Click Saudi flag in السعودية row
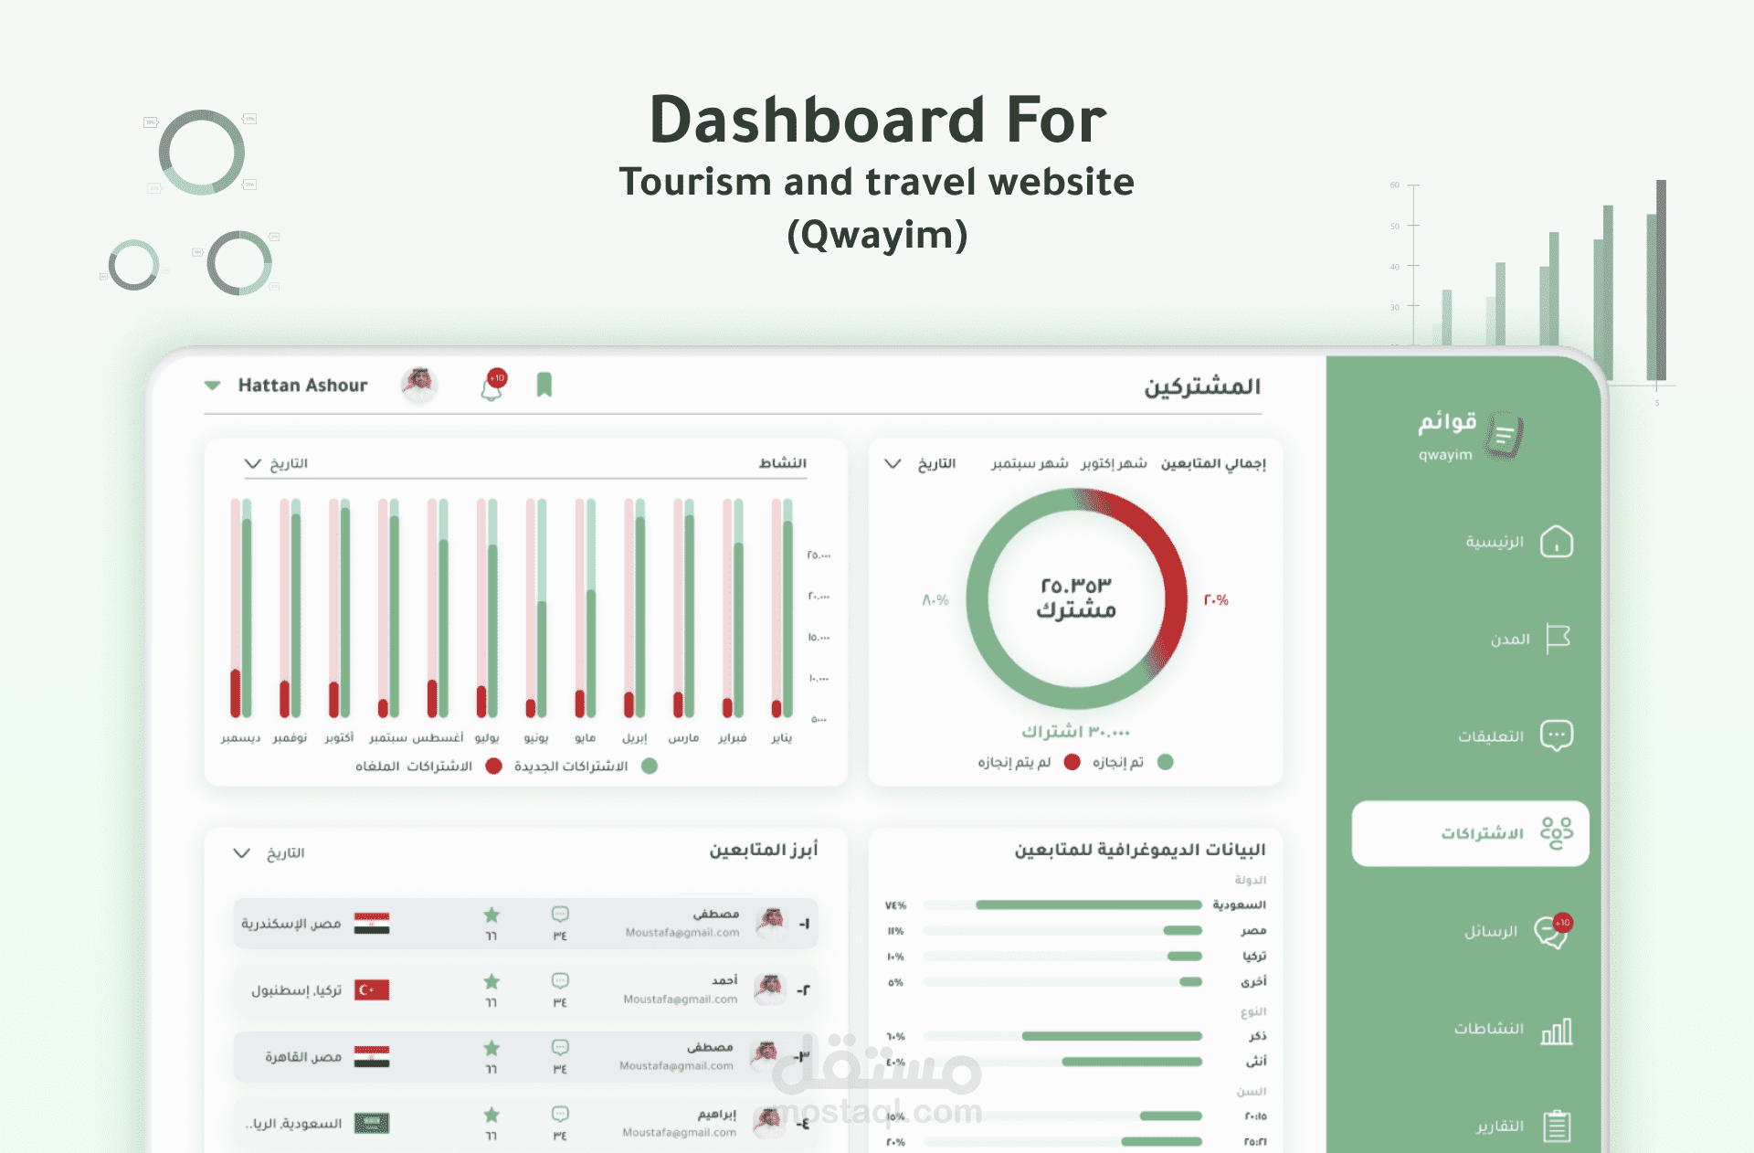Viewport: 1754px width, 1153px height. click(372, 1123)
